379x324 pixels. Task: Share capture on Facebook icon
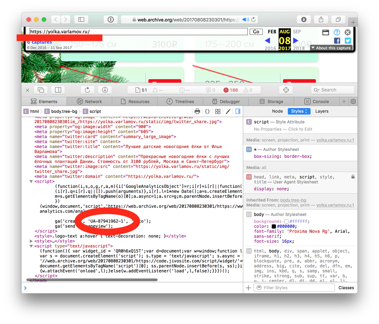tap(337, 40)
